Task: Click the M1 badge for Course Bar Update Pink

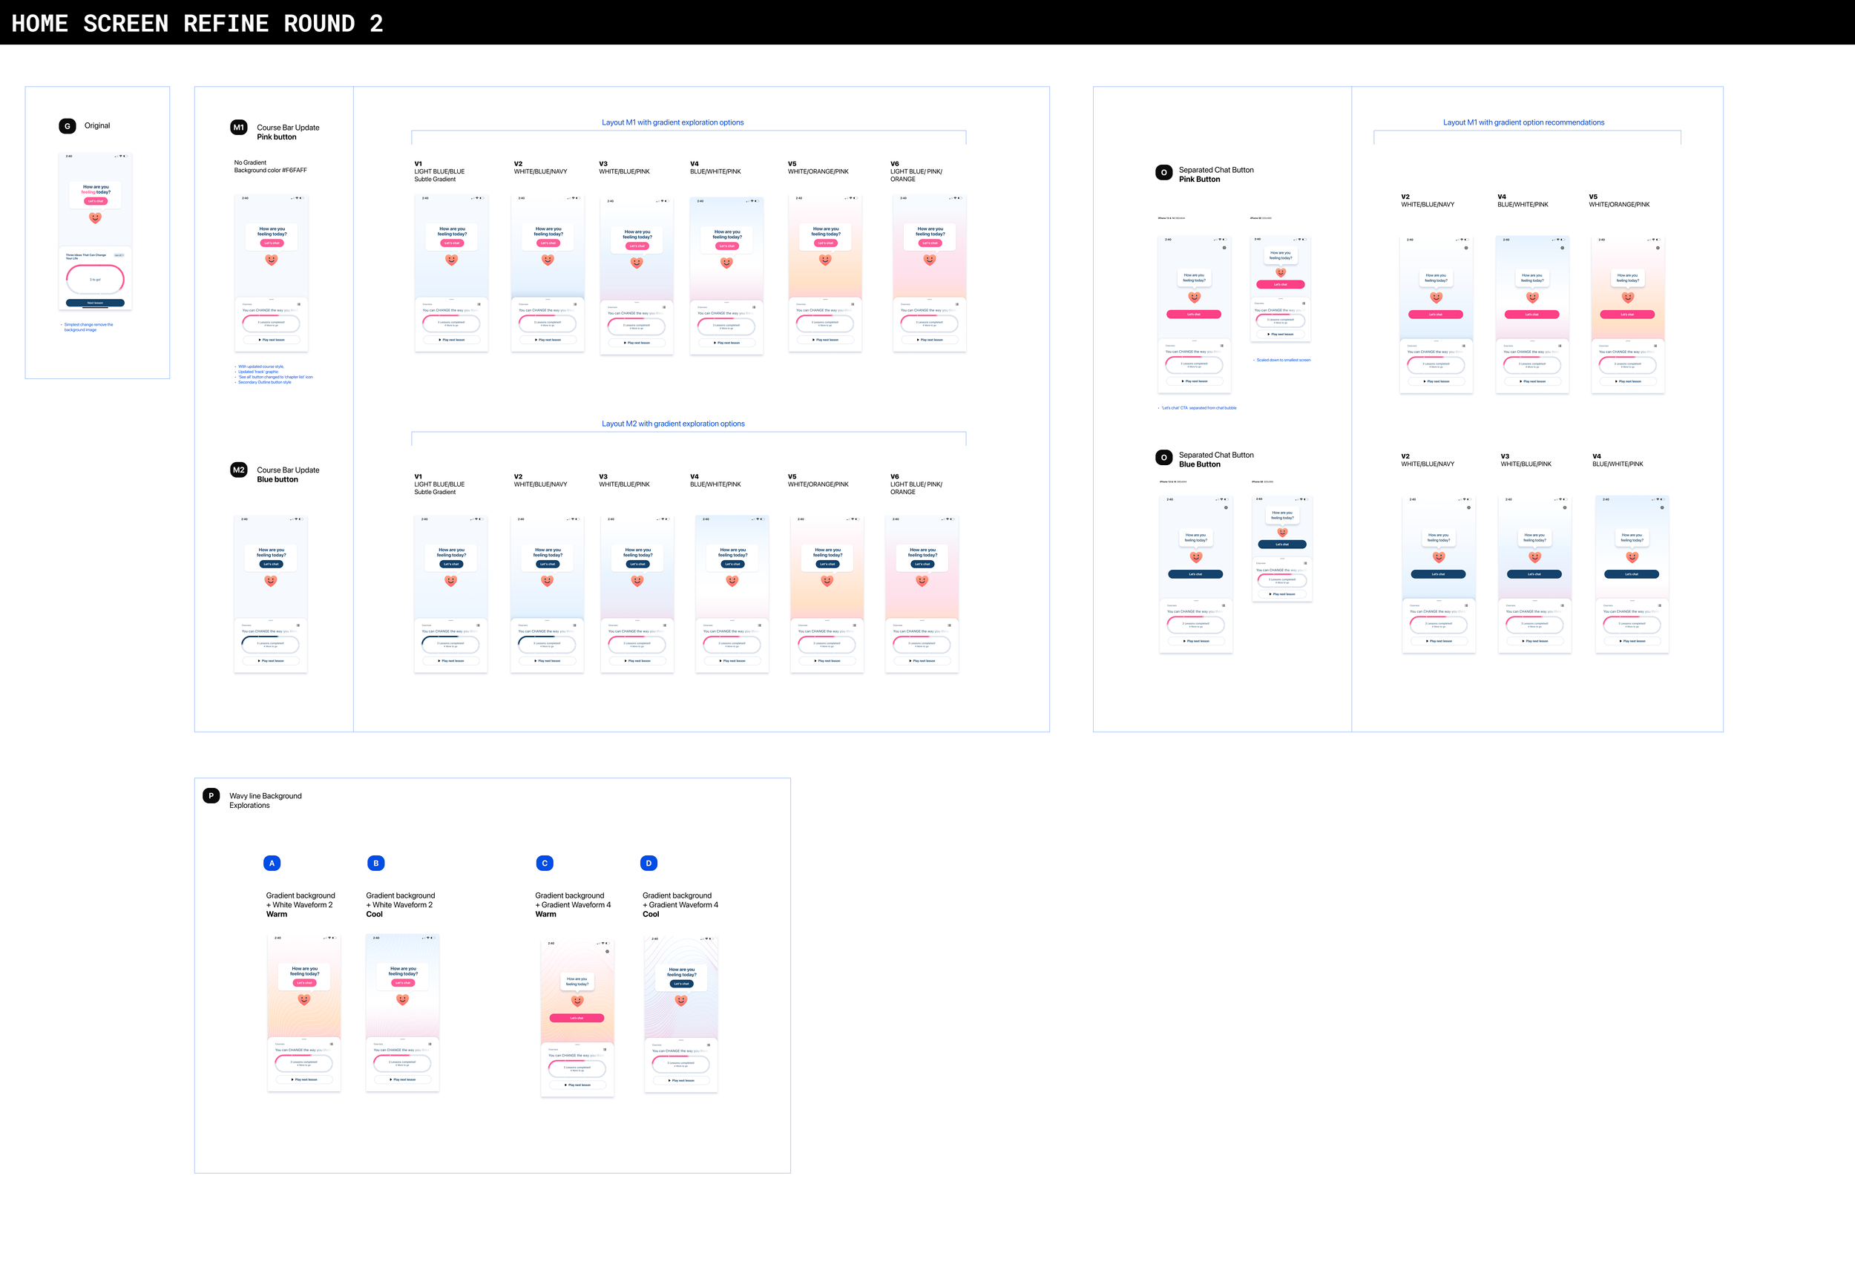Action: pos(238,127)
